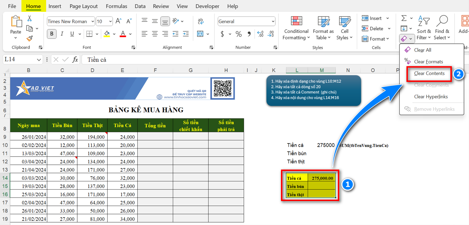469x225 pixels.
Task: Choose Clear Contents from the menu
Action: [429, 73]
